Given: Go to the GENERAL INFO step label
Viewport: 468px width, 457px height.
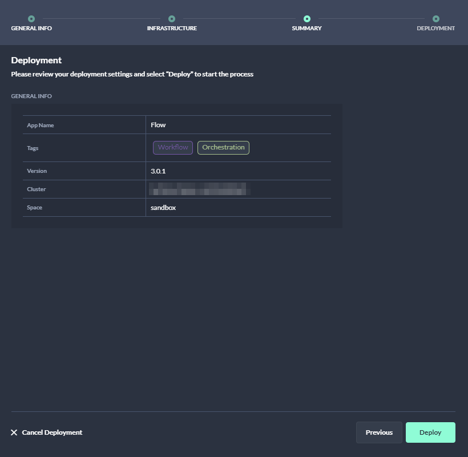Looking at the screenshot, I should [x=31, y=29].
